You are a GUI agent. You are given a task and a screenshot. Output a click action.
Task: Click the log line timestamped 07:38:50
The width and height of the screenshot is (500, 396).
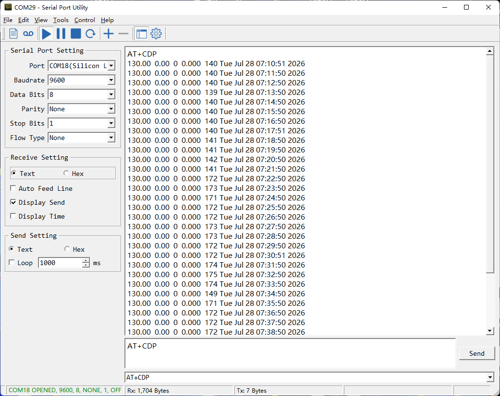(x=216, y=332)
